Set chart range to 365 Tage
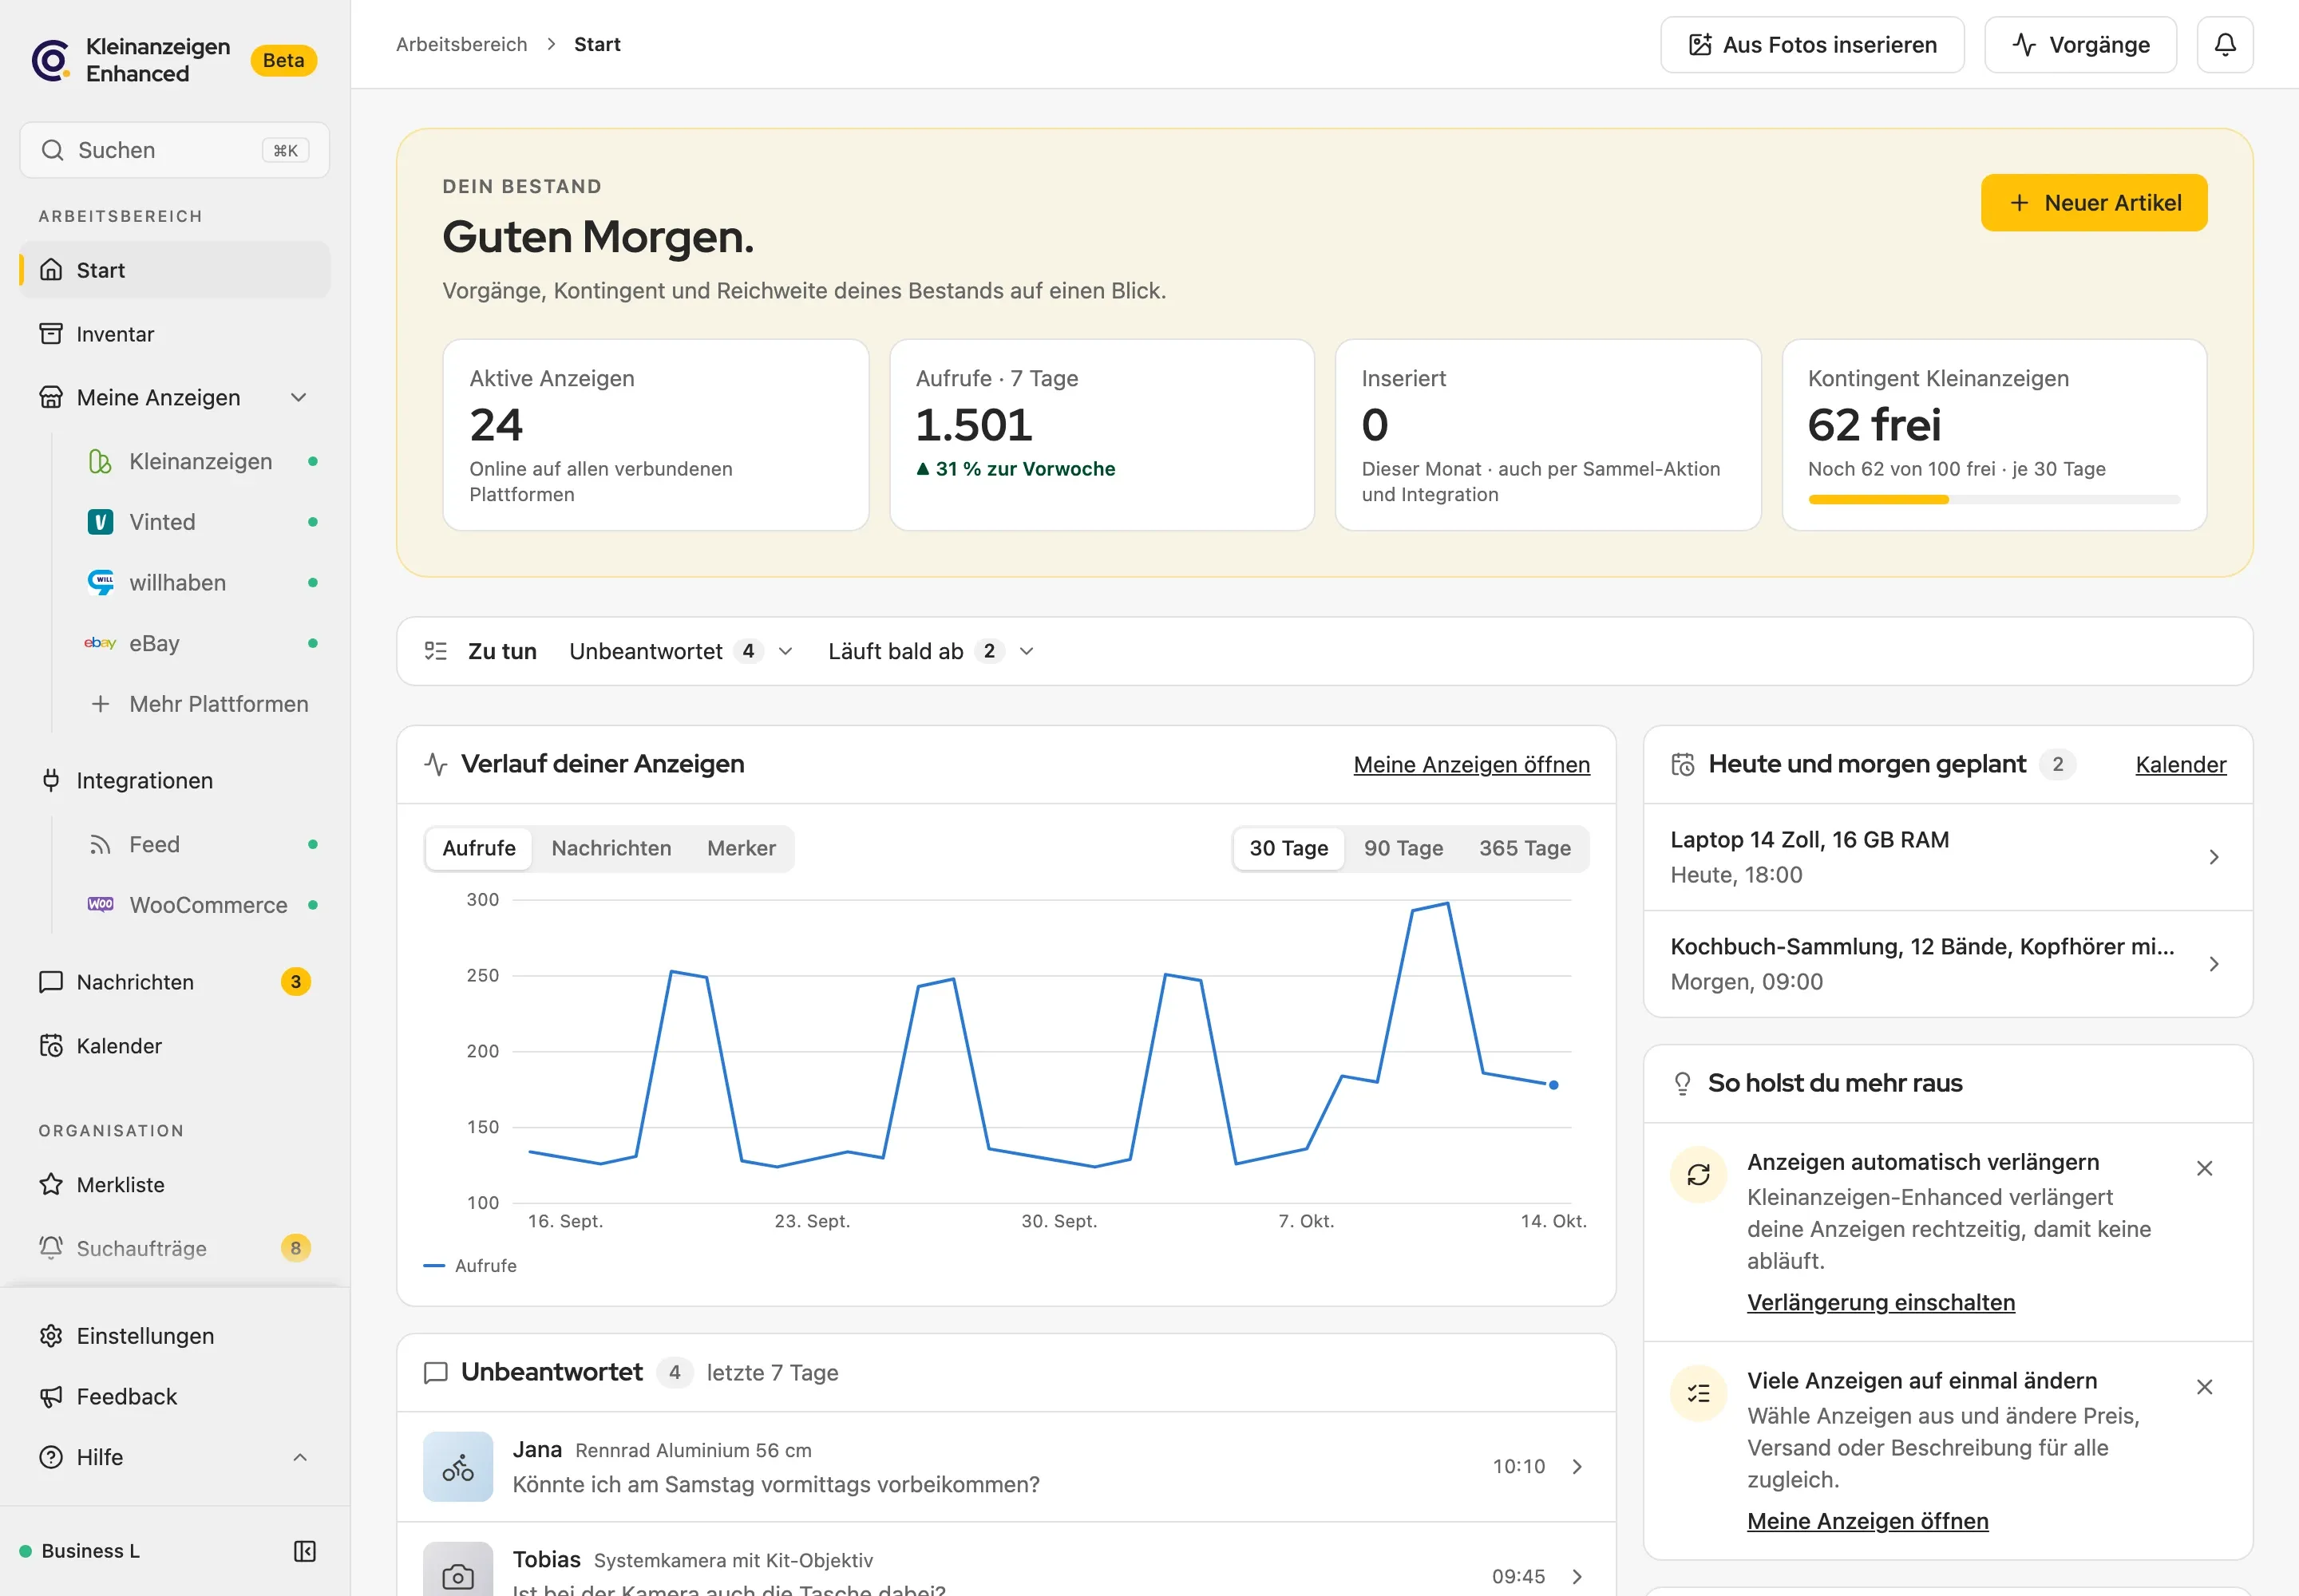The width and height of the screenshot is (2299, 1596). point(1524,848)
